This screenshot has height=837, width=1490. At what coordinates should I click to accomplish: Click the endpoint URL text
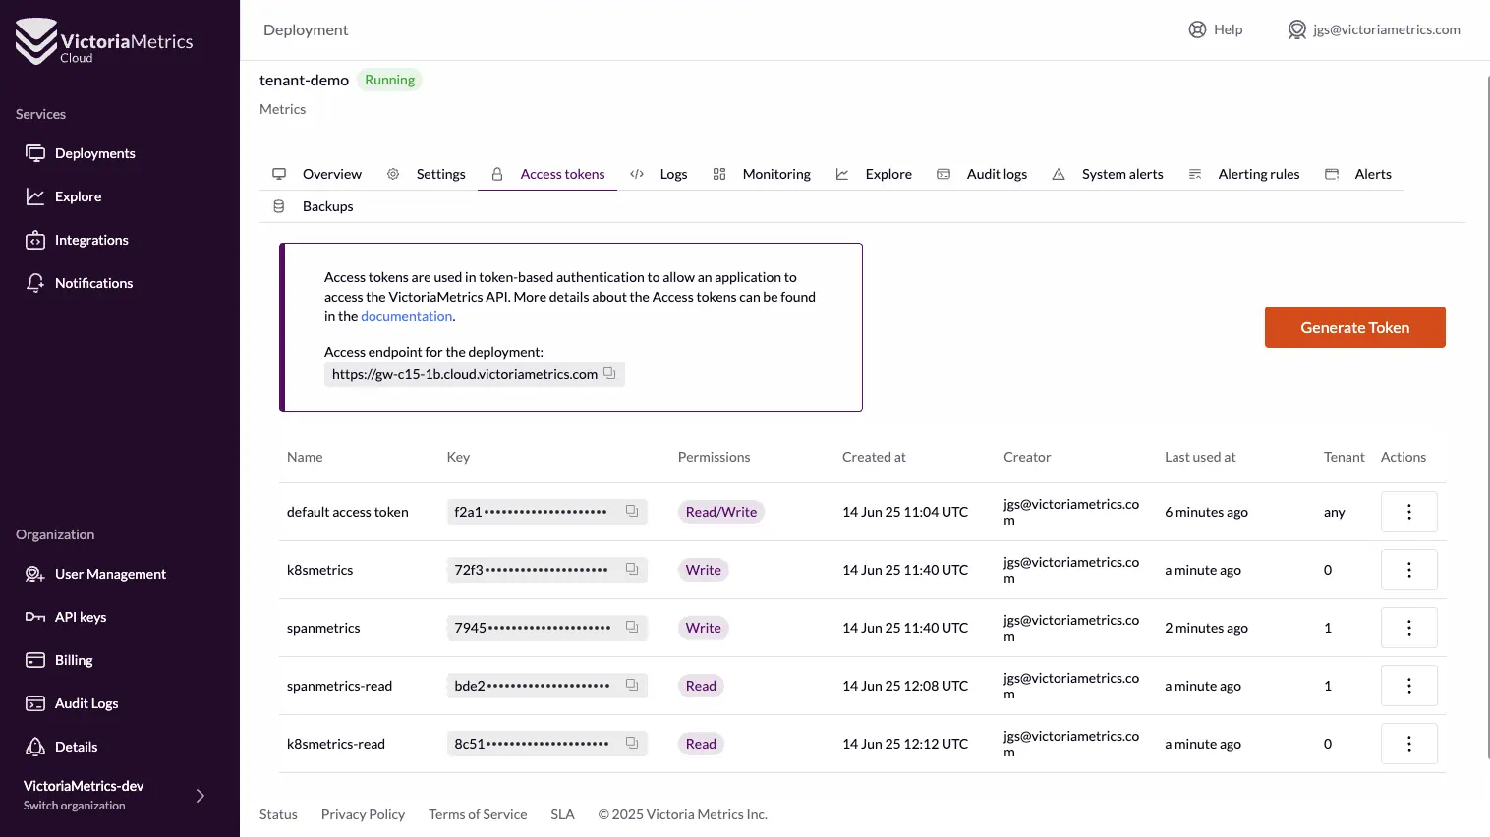(x=465, y=374)
